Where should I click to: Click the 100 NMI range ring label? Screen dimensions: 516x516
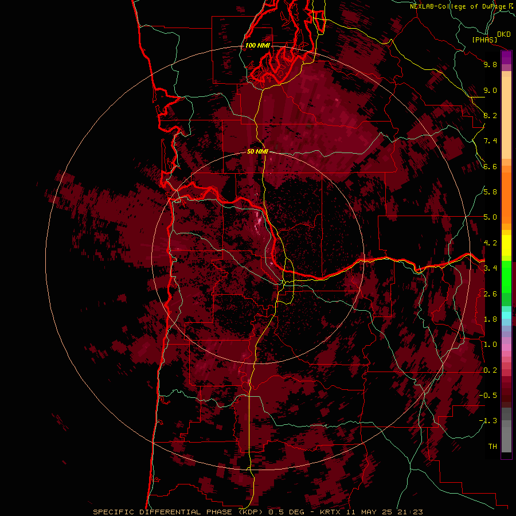point(257,45)
